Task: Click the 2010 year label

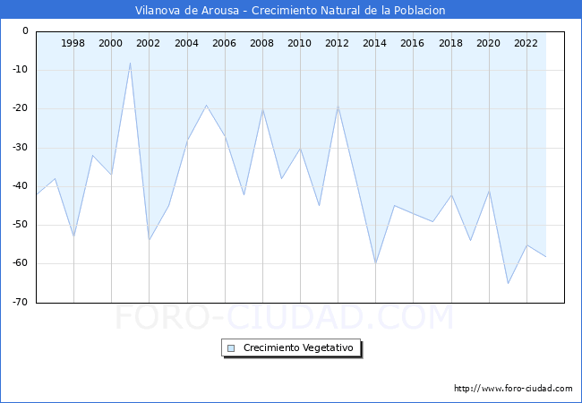Action: (x=300, y=43)
